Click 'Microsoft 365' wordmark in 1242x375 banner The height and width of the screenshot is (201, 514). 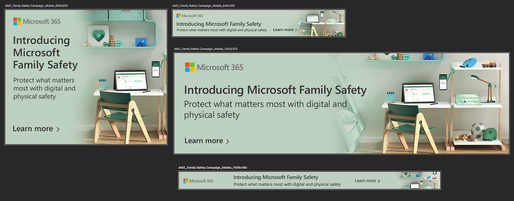click(220, 67)
